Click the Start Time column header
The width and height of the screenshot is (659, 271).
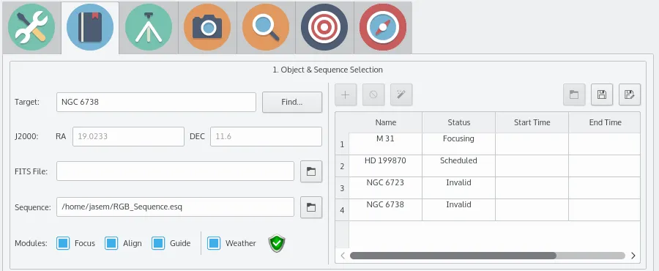coord(532,122)
